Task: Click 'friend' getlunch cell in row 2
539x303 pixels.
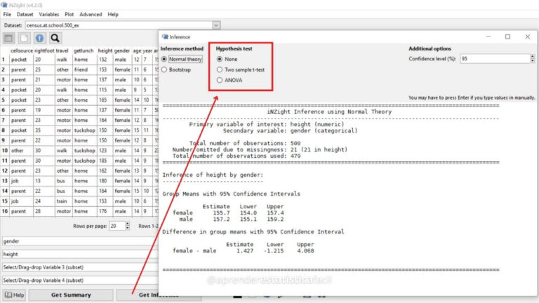Action: click(x=81, y=69)
